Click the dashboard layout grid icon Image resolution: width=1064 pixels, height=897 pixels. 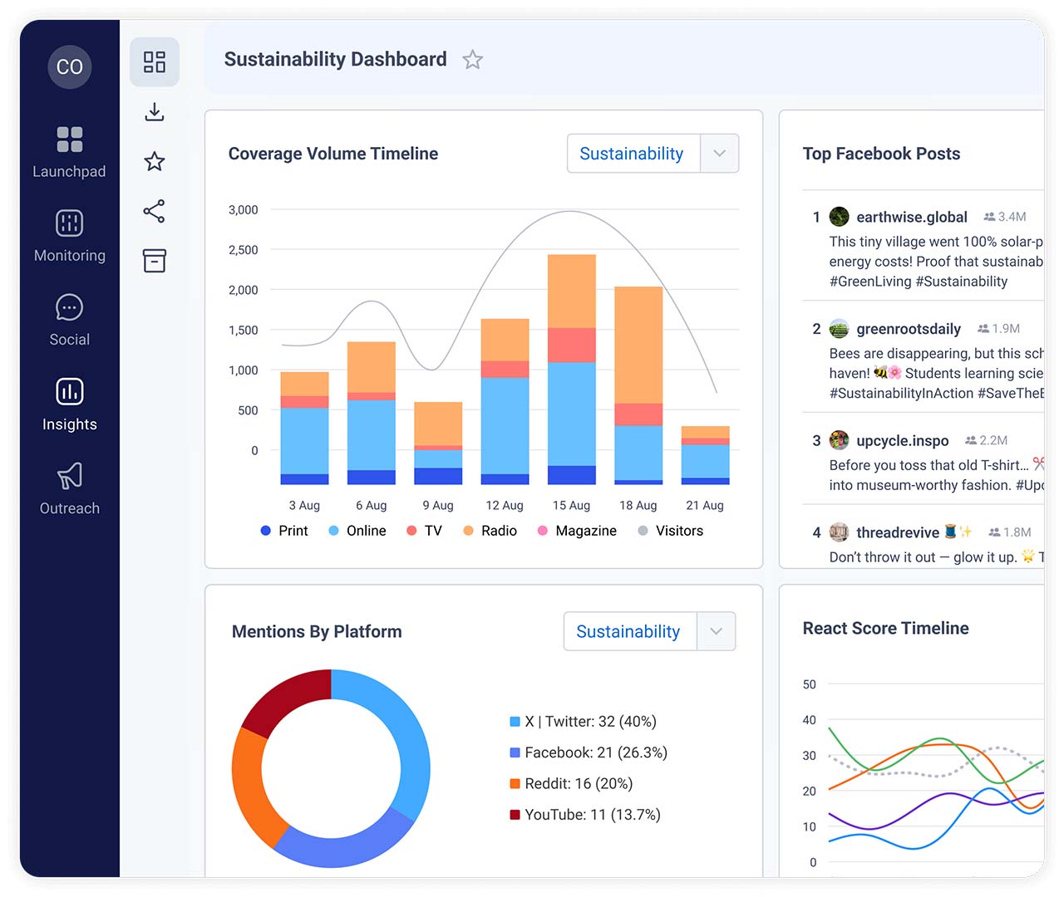tap(155, 61)
